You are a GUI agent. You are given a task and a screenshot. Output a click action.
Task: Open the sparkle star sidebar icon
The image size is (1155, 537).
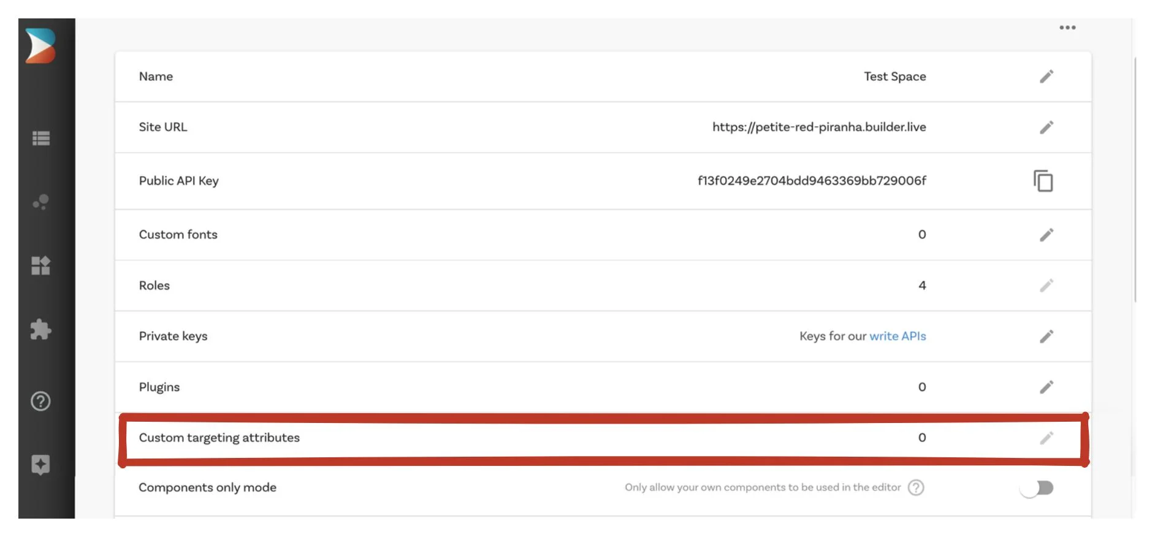[41, 465]
